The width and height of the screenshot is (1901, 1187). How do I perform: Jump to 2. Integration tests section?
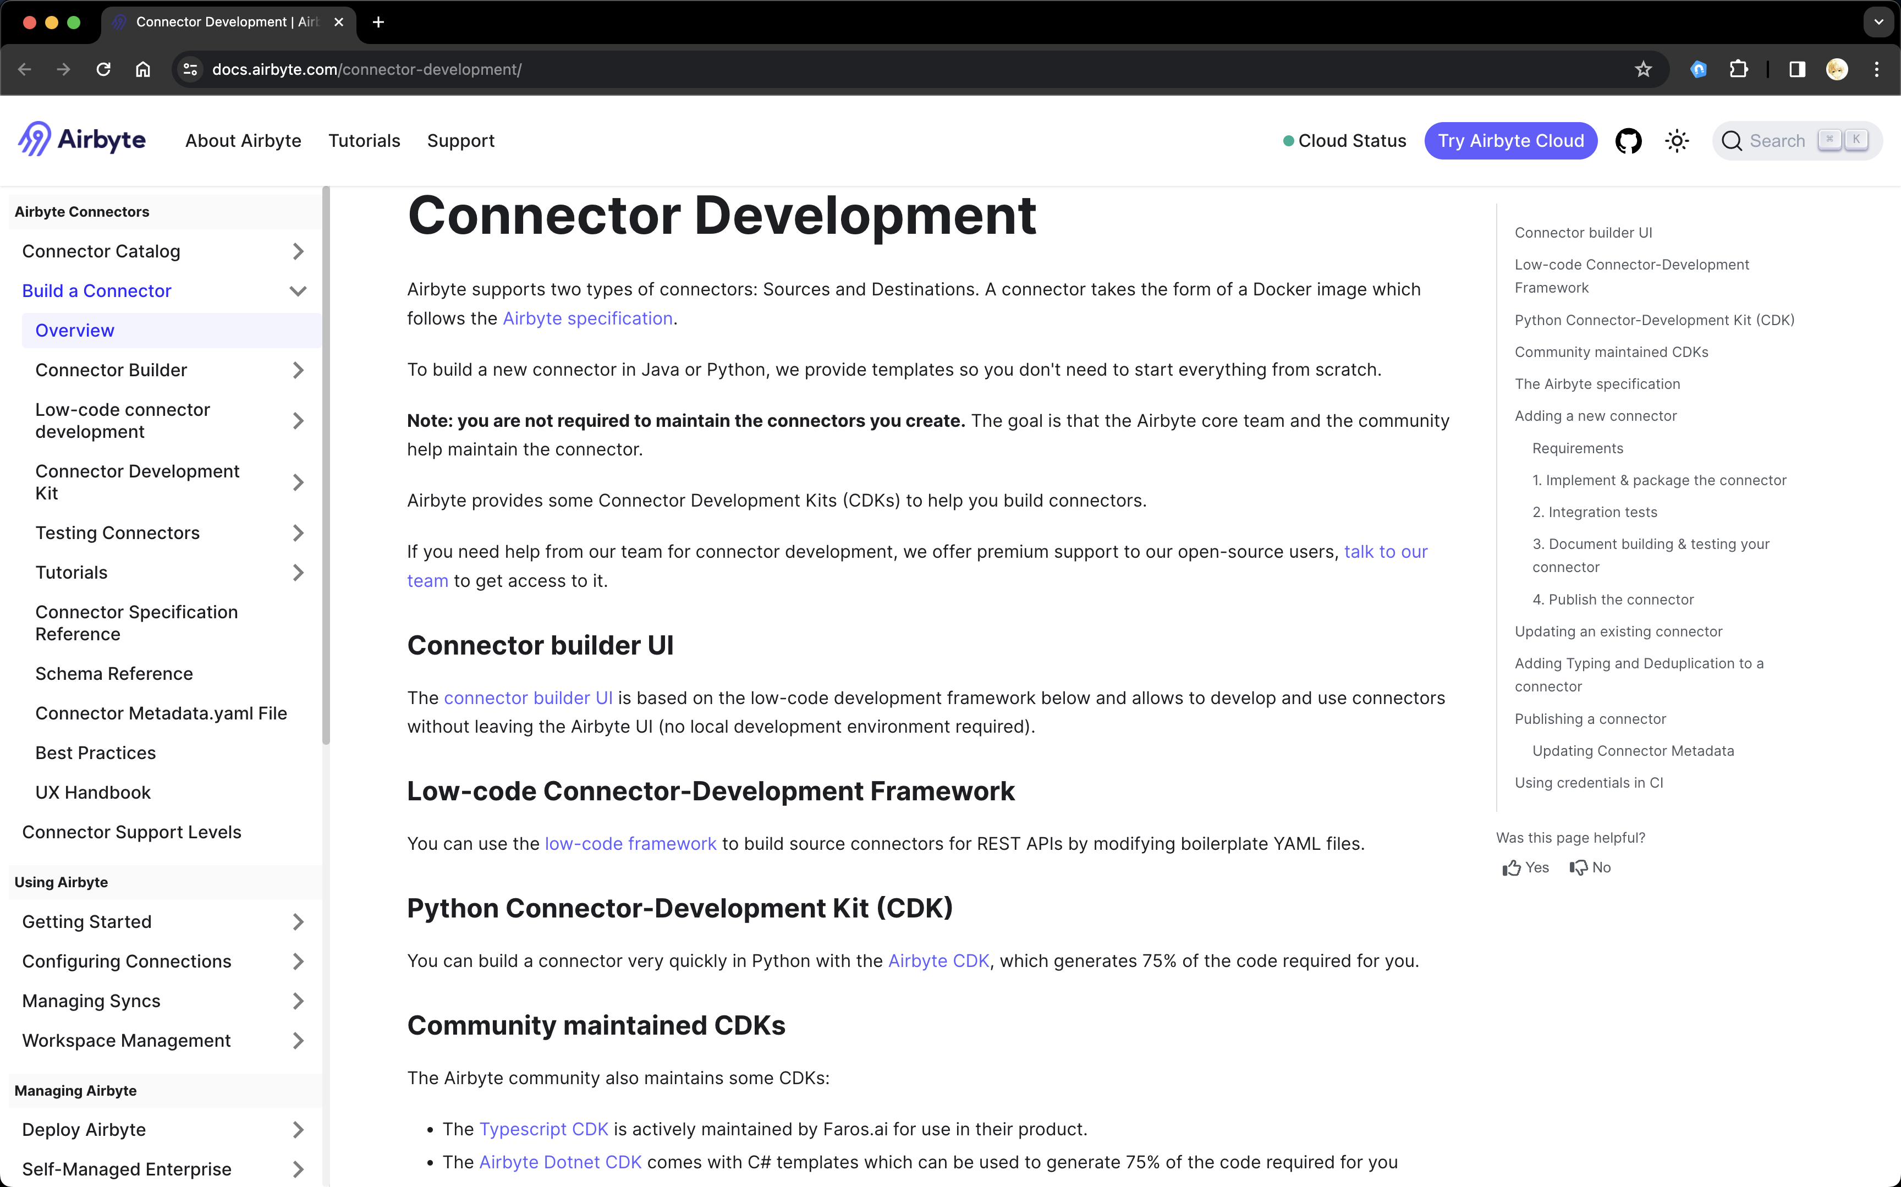pos(1595,512)
